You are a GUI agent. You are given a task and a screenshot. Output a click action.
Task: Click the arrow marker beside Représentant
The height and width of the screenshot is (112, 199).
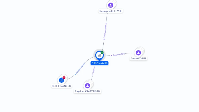click(x=111, y=55)
